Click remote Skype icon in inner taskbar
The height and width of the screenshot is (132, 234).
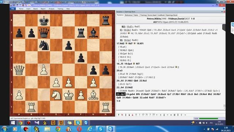78,123
